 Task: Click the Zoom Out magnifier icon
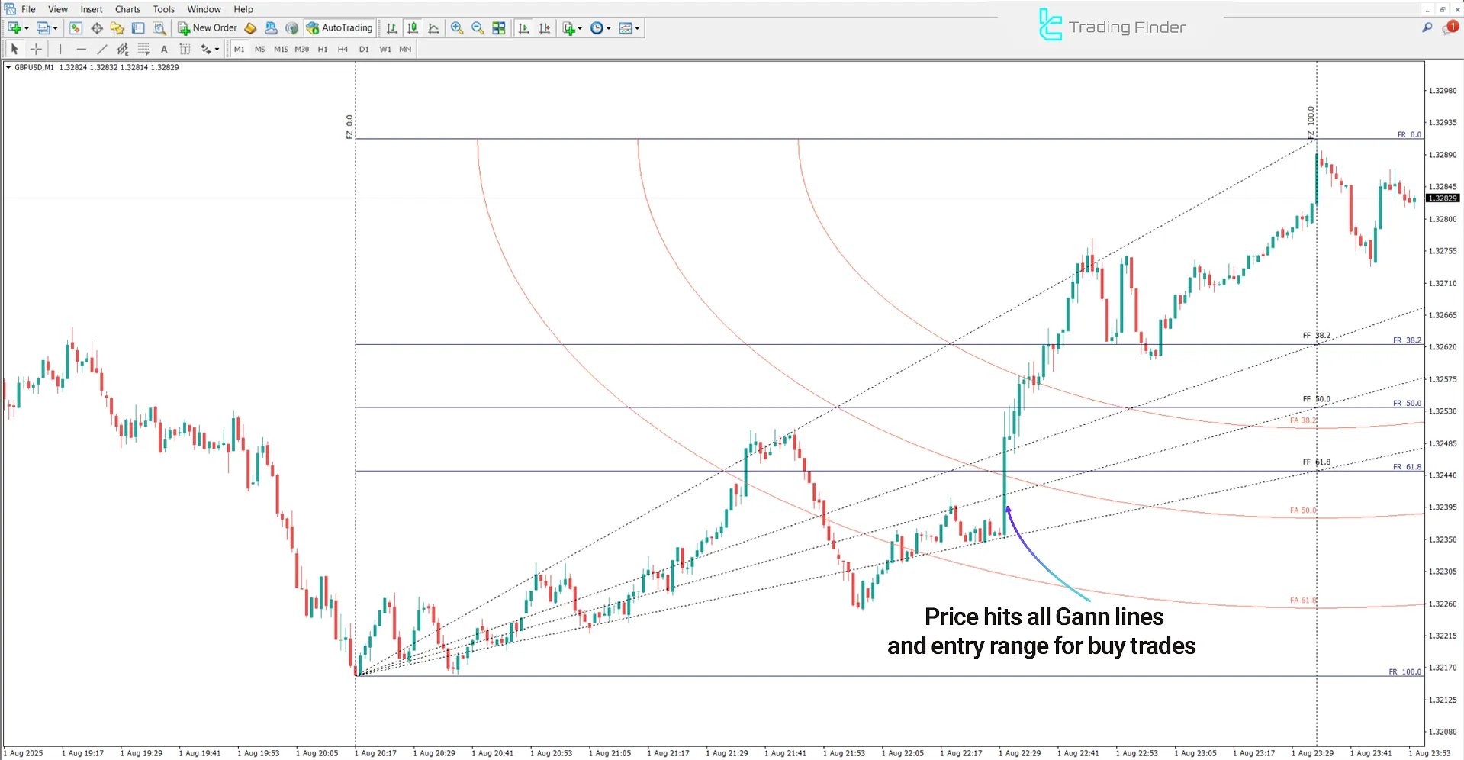tap(478, 28)
